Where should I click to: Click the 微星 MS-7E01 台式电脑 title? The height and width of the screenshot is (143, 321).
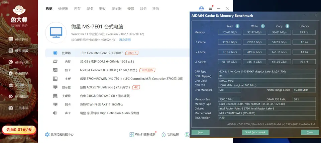click(97, 27)
